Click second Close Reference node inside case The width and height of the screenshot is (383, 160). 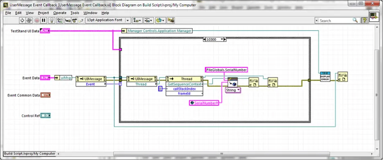tap(273, 82)
